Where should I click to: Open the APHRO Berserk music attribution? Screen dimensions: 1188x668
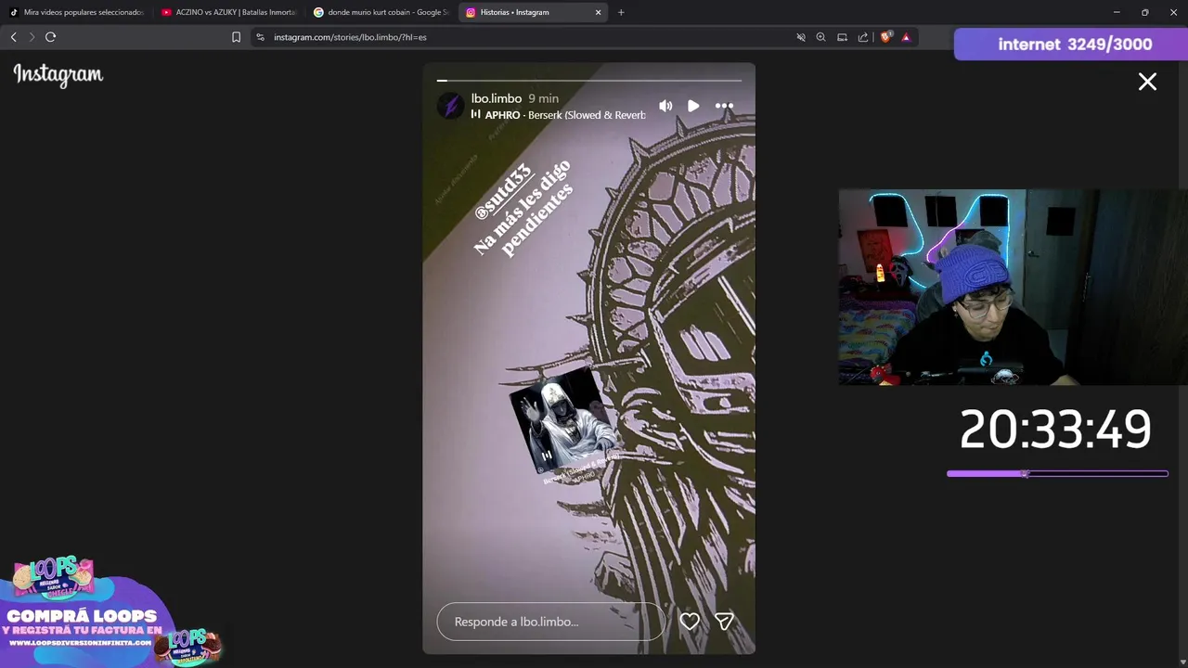(558, 115)
